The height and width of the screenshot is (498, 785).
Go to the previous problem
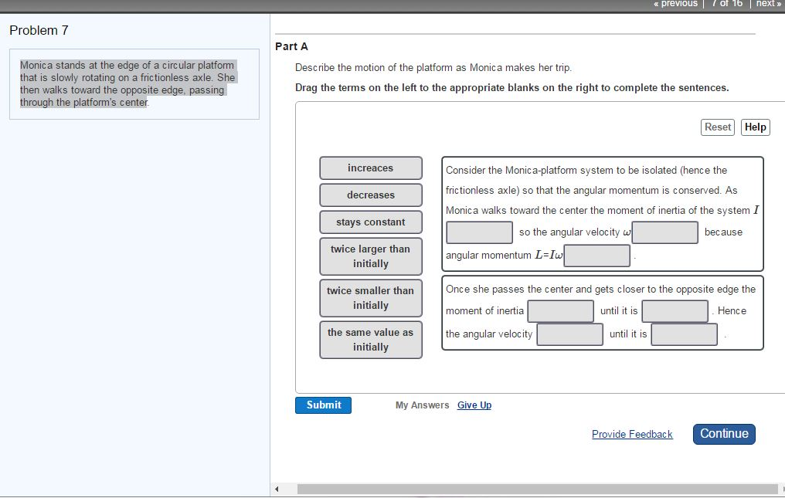675,4
